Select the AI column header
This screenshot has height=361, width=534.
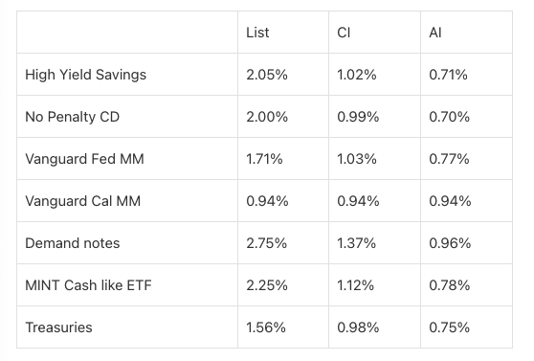(x=435, y=33)
